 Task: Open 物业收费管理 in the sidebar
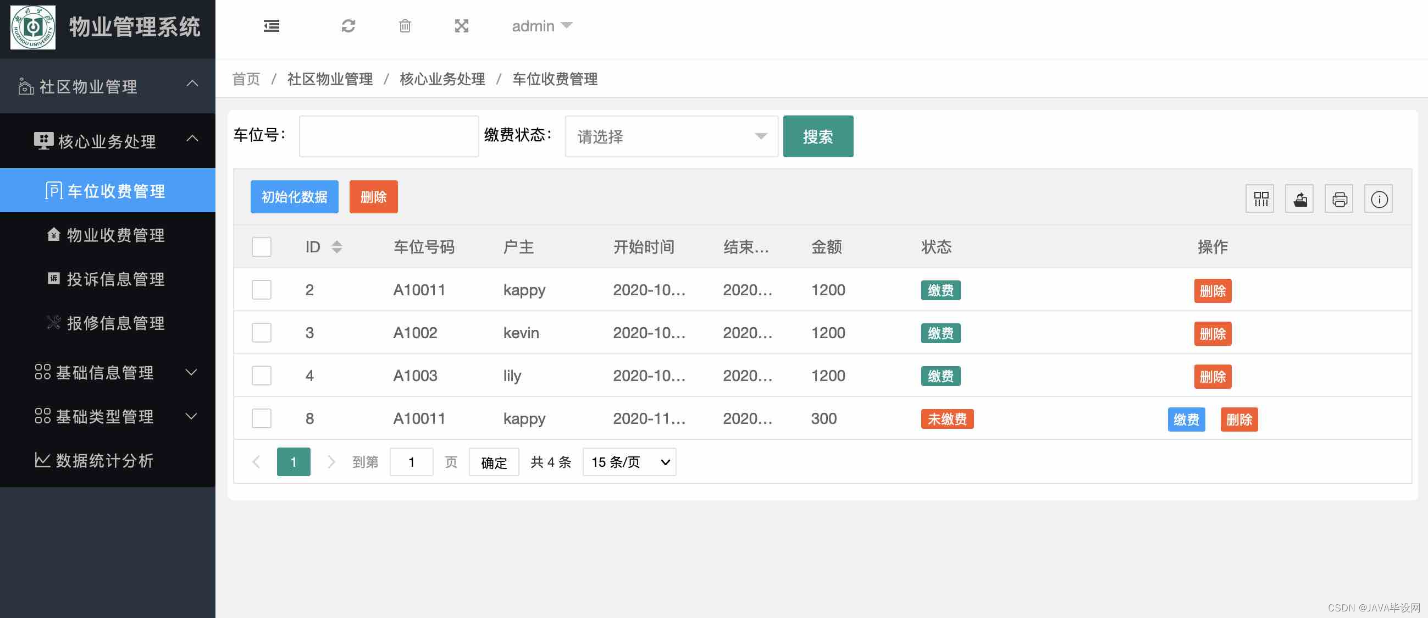[x=115, y=235]
